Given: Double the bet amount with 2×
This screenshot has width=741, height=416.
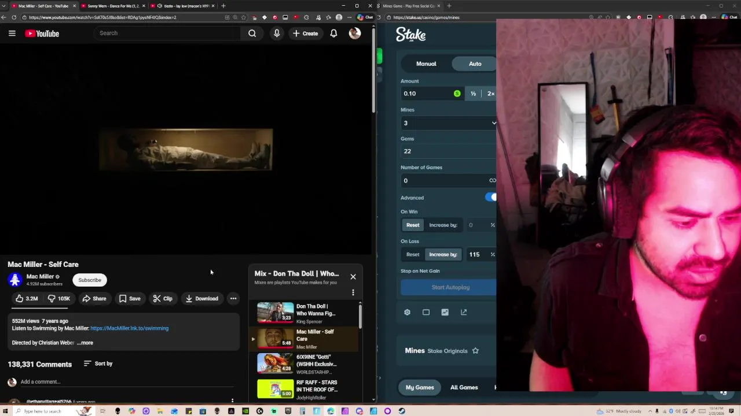Looking at the screenshot, I should point(490,94).
